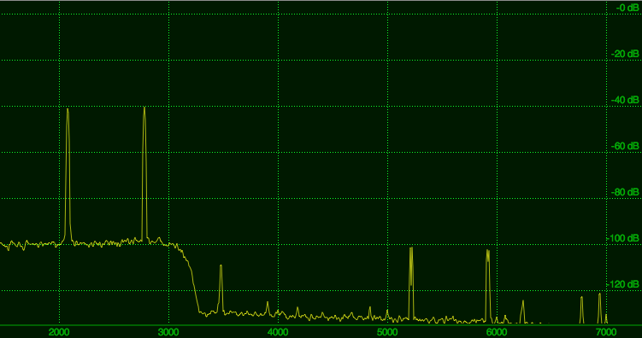Click the filter rolloff slope after 3000 Hz
Viewport: 642px width, 338px height.
[189, 278]
